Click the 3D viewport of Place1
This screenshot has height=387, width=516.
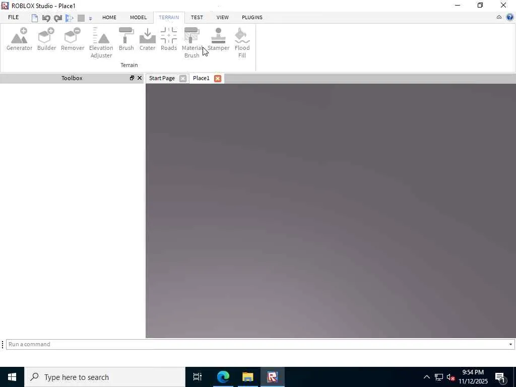(331, 211)
